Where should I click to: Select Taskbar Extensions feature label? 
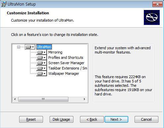click(68, 68)
